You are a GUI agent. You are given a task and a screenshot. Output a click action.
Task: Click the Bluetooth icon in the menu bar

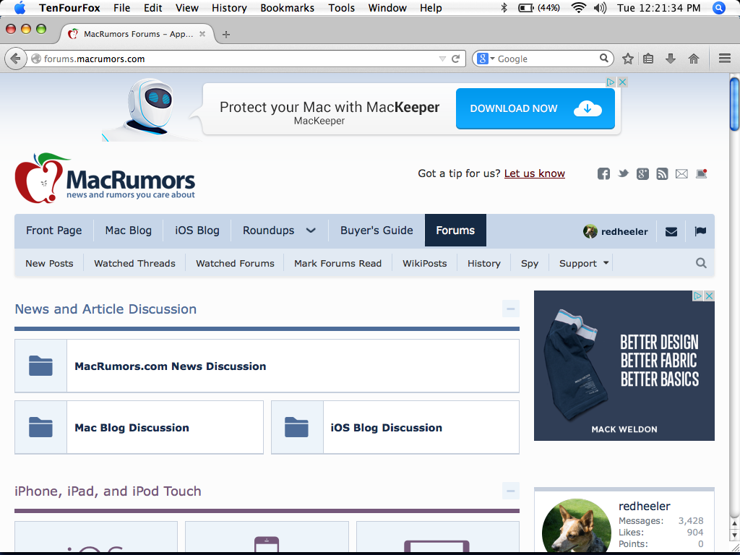[x=504, y=8]
